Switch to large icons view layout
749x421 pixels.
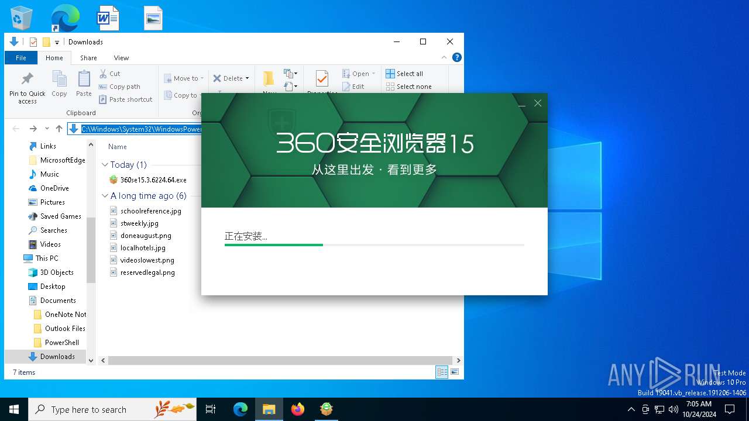coord(455,372)
